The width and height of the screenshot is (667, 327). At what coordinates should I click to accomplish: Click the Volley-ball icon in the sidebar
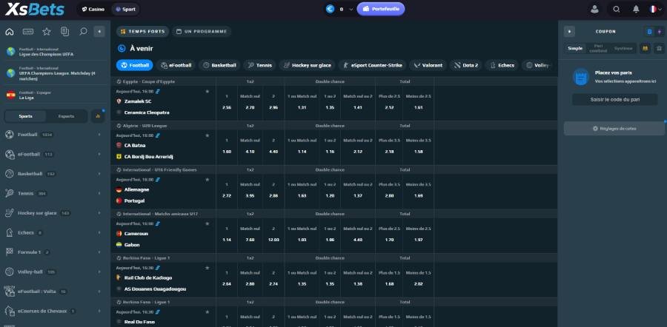[x=10, y=272]
